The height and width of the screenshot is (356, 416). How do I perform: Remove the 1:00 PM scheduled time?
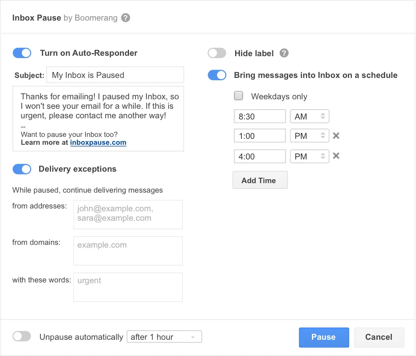click(336, 136)
